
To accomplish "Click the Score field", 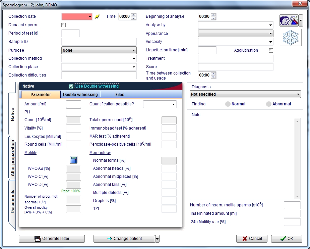I will (236, 67).
